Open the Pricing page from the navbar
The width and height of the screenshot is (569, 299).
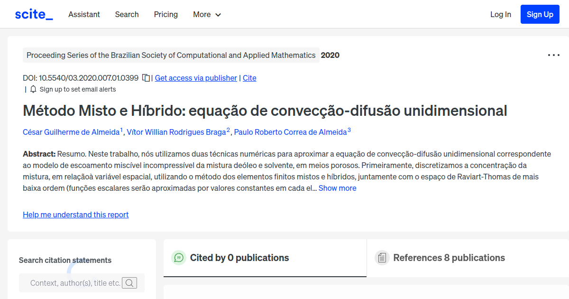coord(165,14)
